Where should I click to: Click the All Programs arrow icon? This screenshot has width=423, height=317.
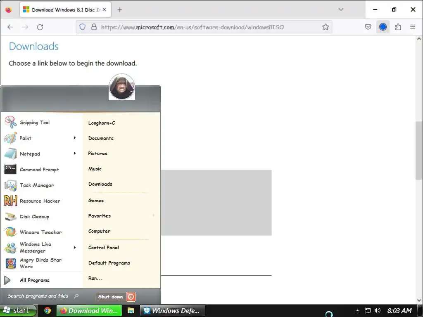[7, 280]
